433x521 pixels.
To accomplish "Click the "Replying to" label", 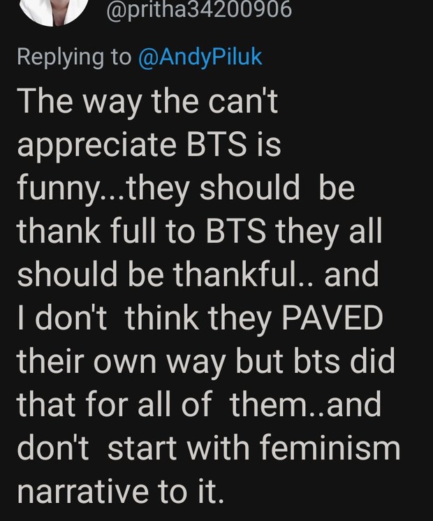I will [x=74, y=57].
